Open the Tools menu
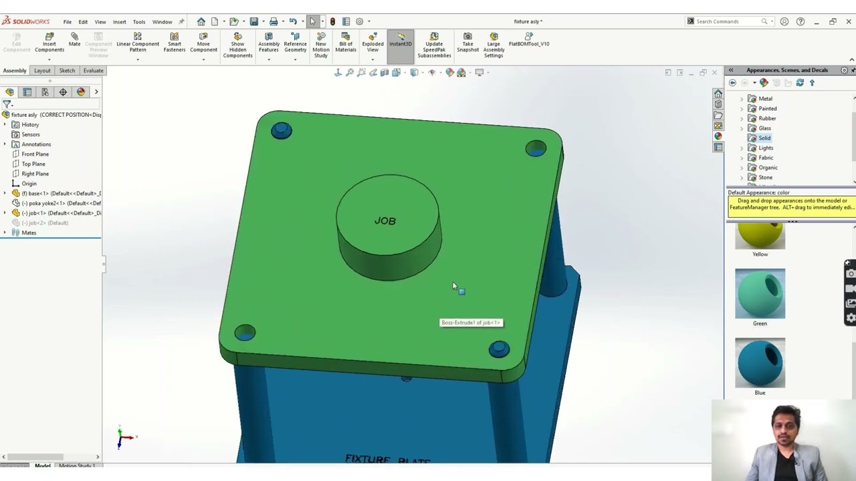Viewport: 856px width, 481px height. point(139,21)
